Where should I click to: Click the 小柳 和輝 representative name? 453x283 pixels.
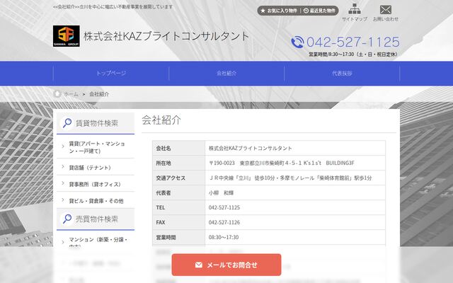coord(221,193)
